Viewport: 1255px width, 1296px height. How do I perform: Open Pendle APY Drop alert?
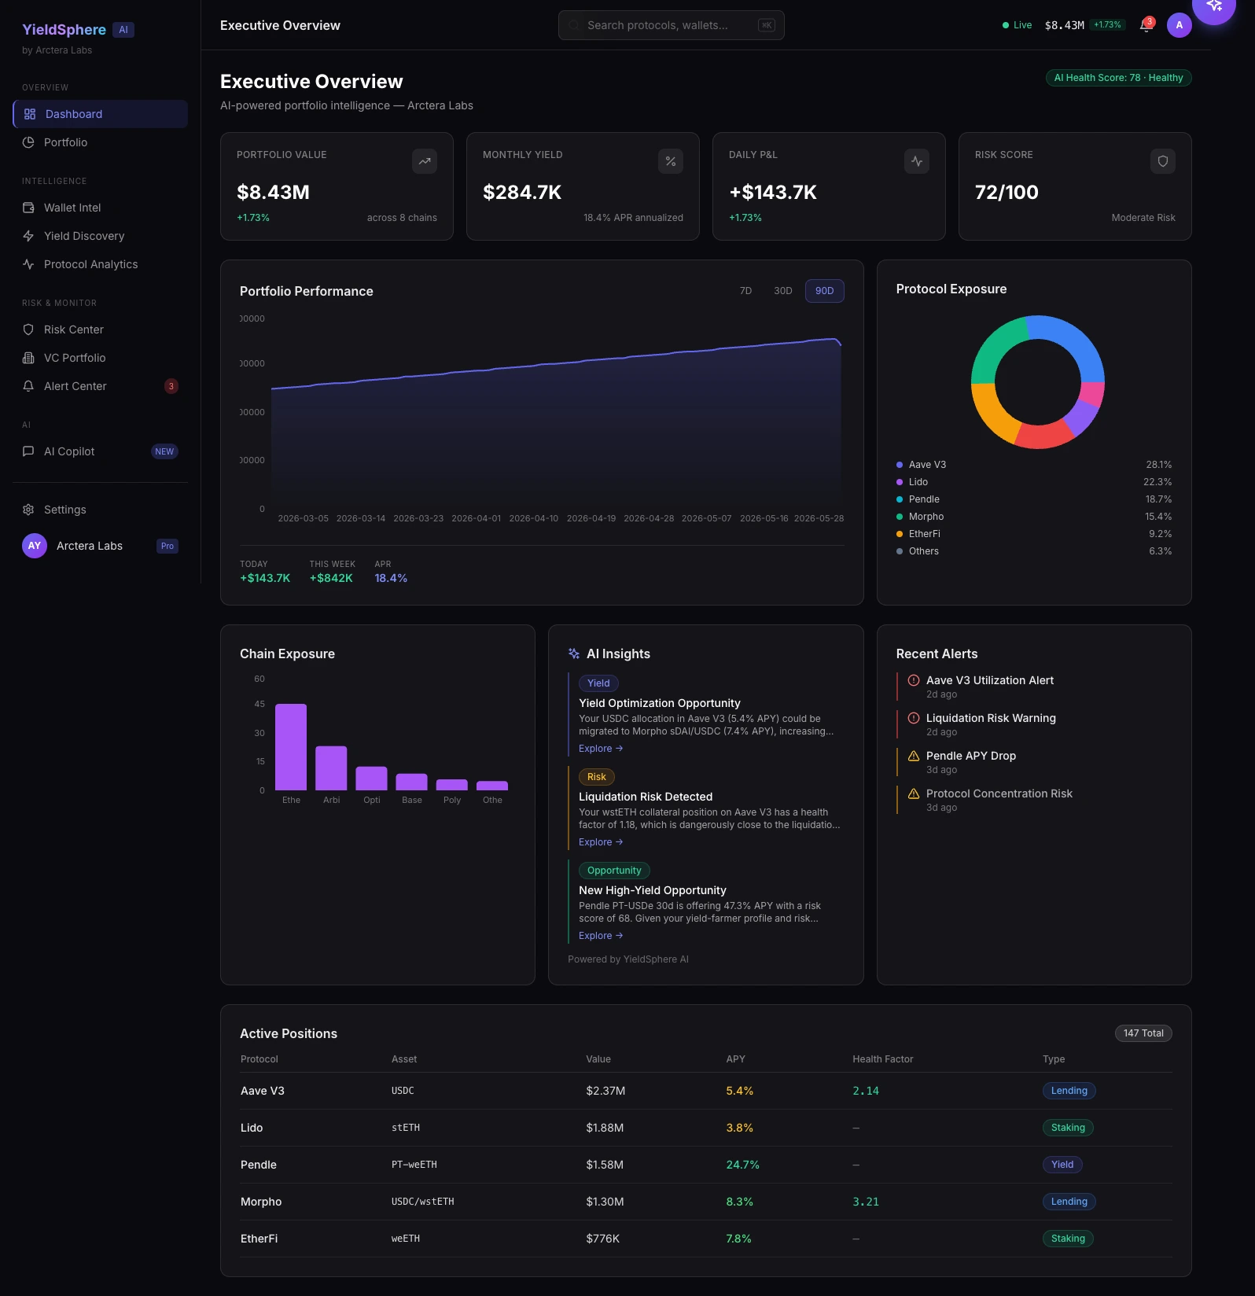pos(1034,762)
